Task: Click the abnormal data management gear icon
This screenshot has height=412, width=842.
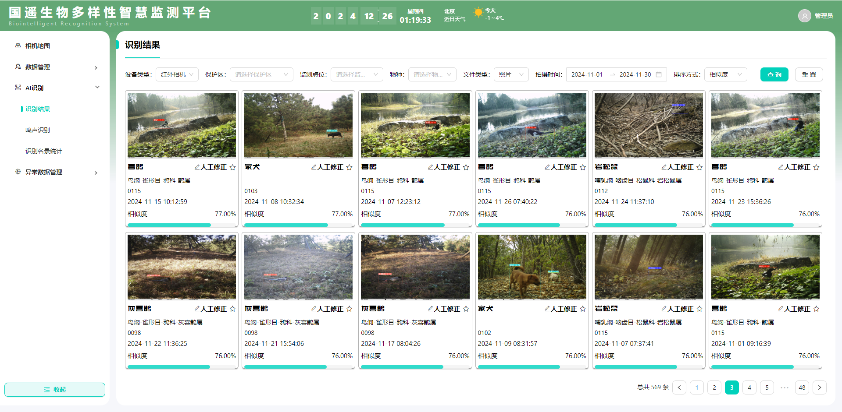Action: click(18, 172)
